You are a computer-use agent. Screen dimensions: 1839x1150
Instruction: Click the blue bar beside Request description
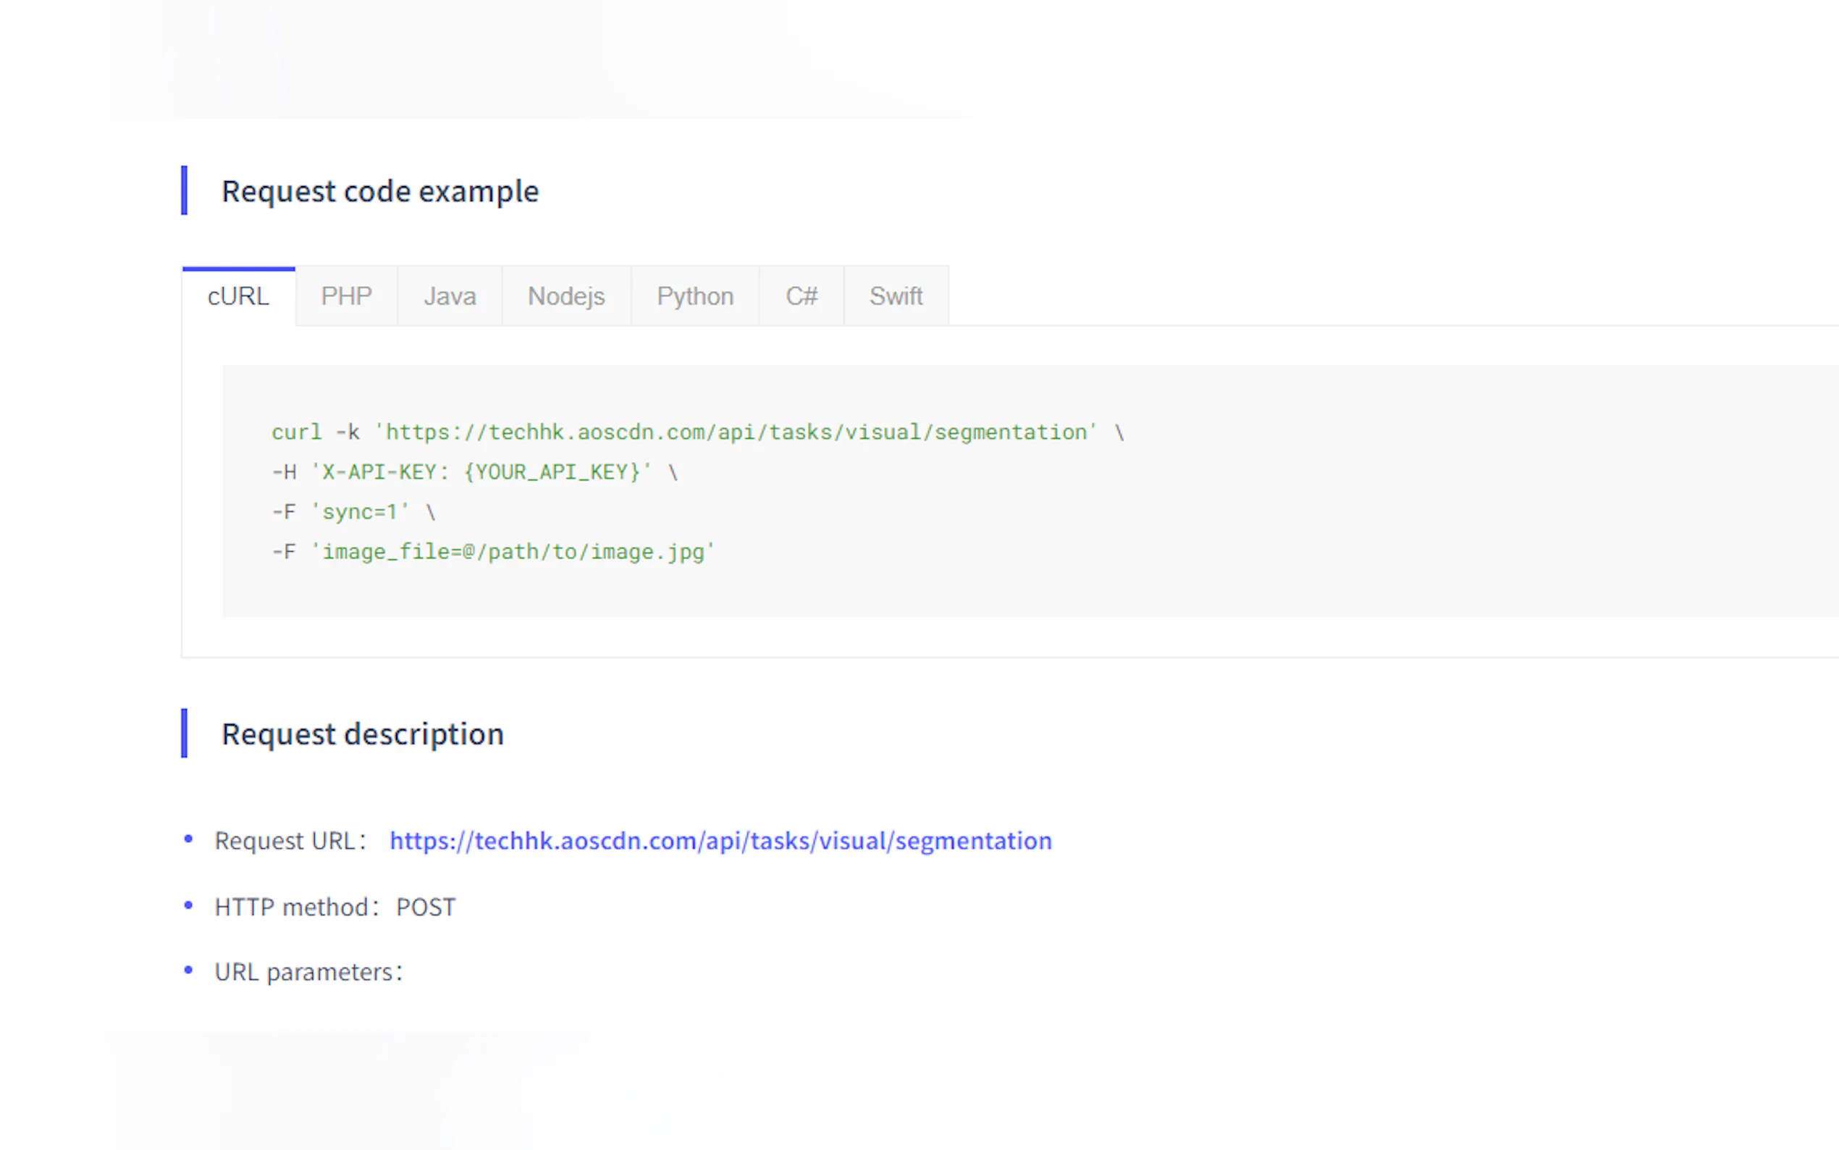click(x=184, y=733)
